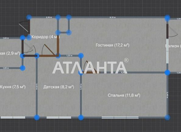Select the bottom corner handle between Кухня and Детская
Image resolution: width=181 pixels, height=132 pixels.
pyautogui.click(x=37, y=117)
